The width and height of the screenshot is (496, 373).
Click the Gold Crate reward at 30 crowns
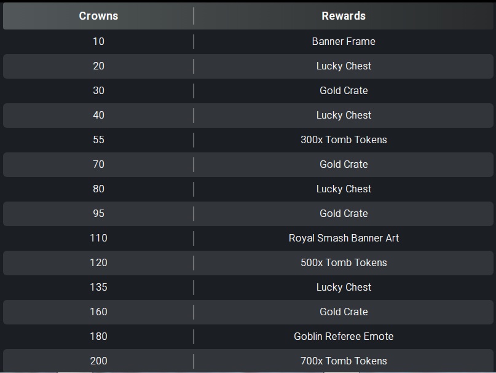click(344, 90)
